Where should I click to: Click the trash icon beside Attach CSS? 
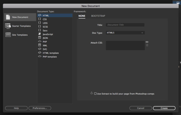pyautogui.click(x=147, y=45)
